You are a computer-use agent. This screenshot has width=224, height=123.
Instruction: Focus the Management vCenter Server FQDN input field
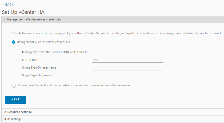point(128,52)
